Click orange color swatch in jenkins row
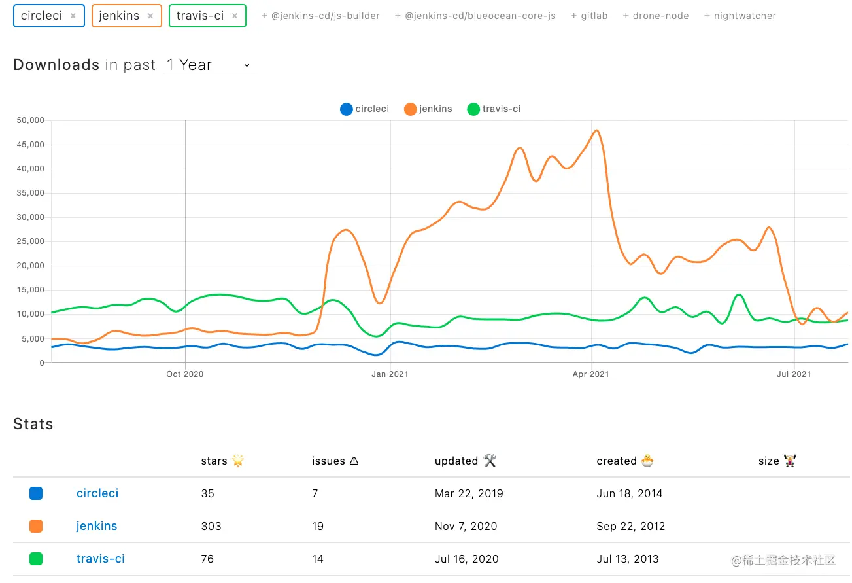This screenshot has height=583, width=852. pos(36,526)
